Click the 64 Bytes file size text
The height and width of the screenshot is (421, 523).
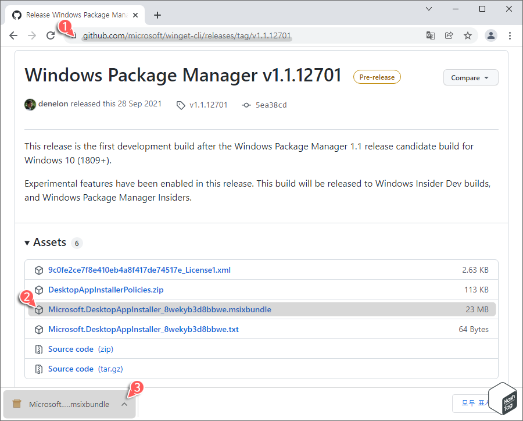coord(473,329)
